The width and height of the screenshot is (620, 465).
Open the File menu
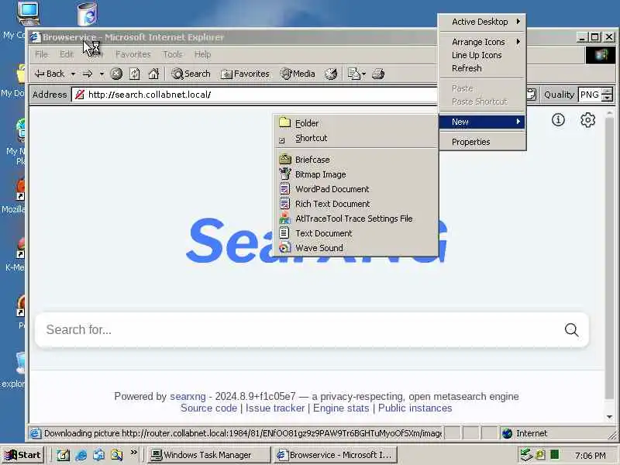click(x=41, y=54)
